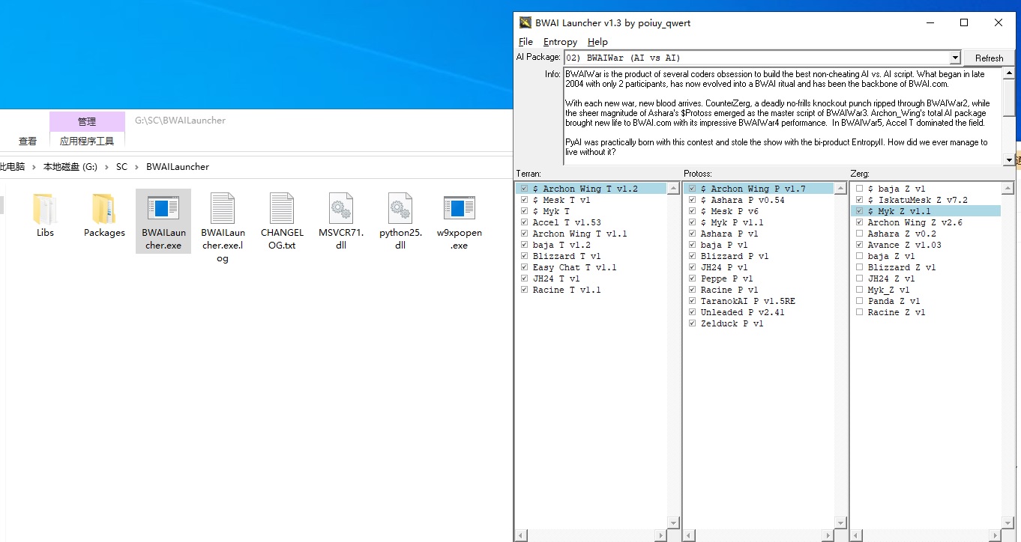
Task: Toggle the TaranokAI P v1.5RE checkbox
Action: point(693,301)
